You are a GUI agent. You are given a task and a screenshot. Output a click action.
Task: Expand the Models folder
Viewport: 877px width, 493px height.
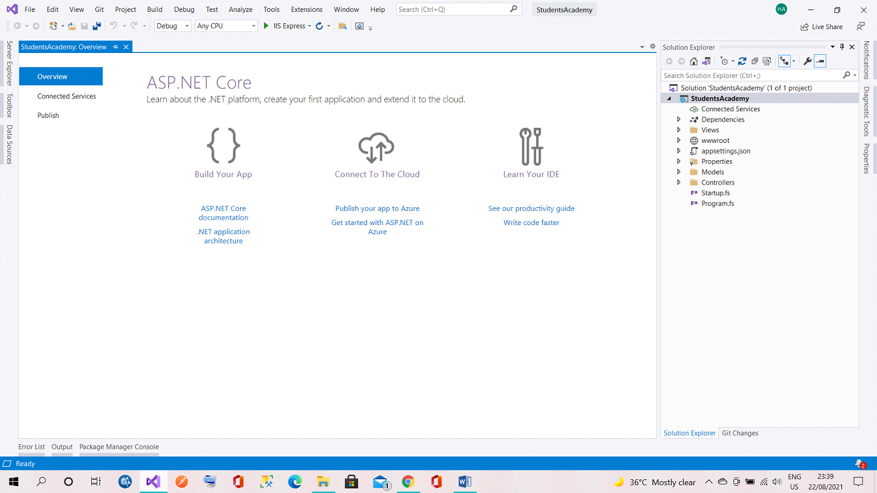point(679,172)
